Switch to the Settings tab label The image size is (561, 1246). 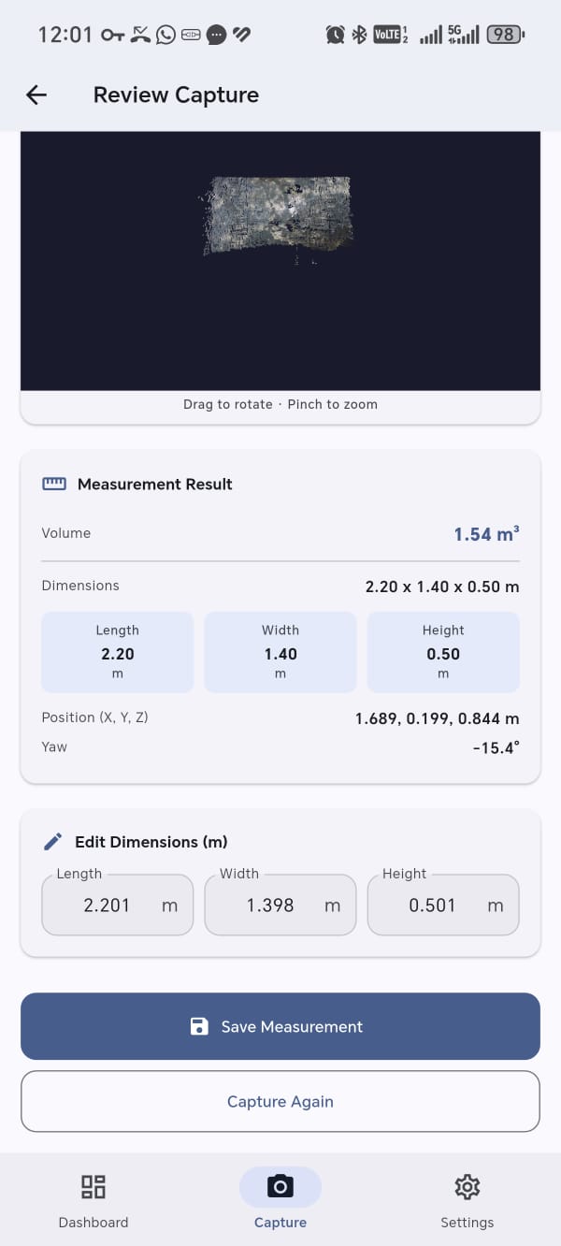(x=467, y=1222)
